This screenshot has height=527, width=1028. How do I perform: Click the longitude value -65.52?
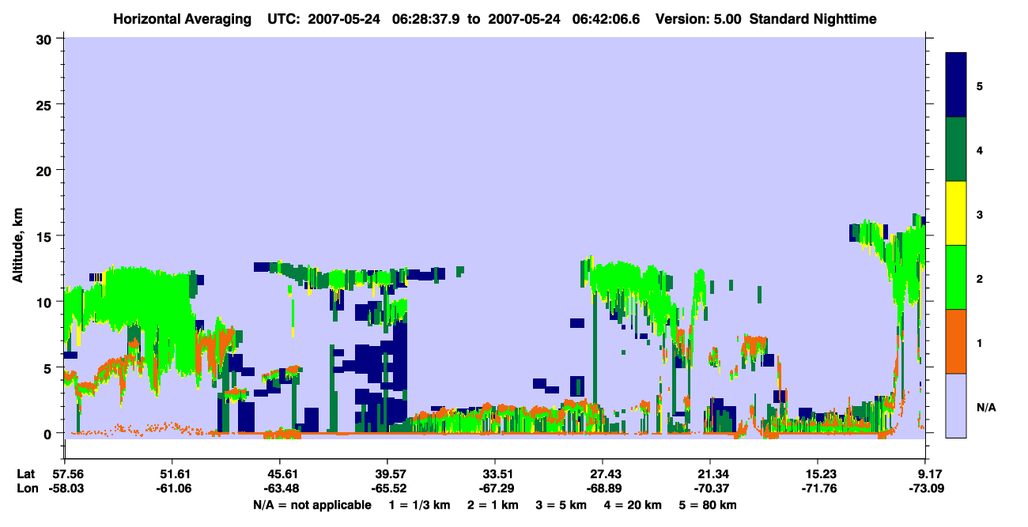click(387, 488)
